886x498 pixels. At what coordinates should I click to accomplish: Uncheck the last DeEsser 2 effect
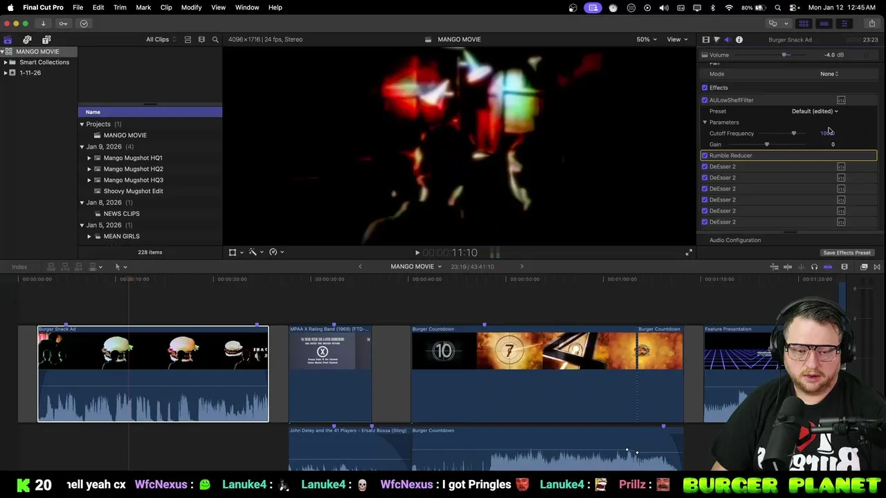pyautogui.click(x=705, y=222)
